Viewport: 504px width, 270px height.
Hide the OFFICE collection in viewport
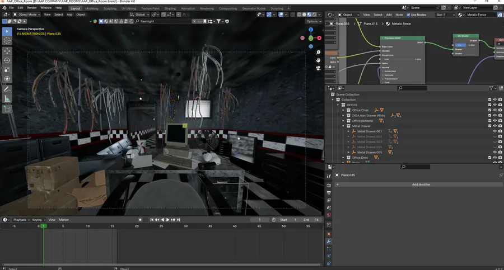[x=495, y=105]
